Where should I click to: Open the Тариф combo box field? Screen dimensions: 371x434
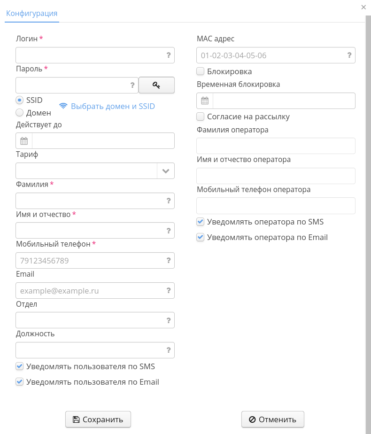pos(86,171)
